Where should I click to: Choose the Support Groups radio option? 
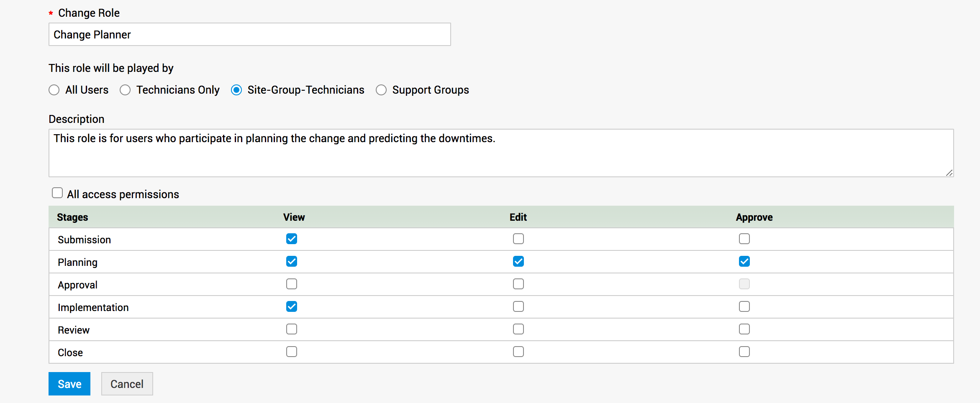click(x=381, y=90)
